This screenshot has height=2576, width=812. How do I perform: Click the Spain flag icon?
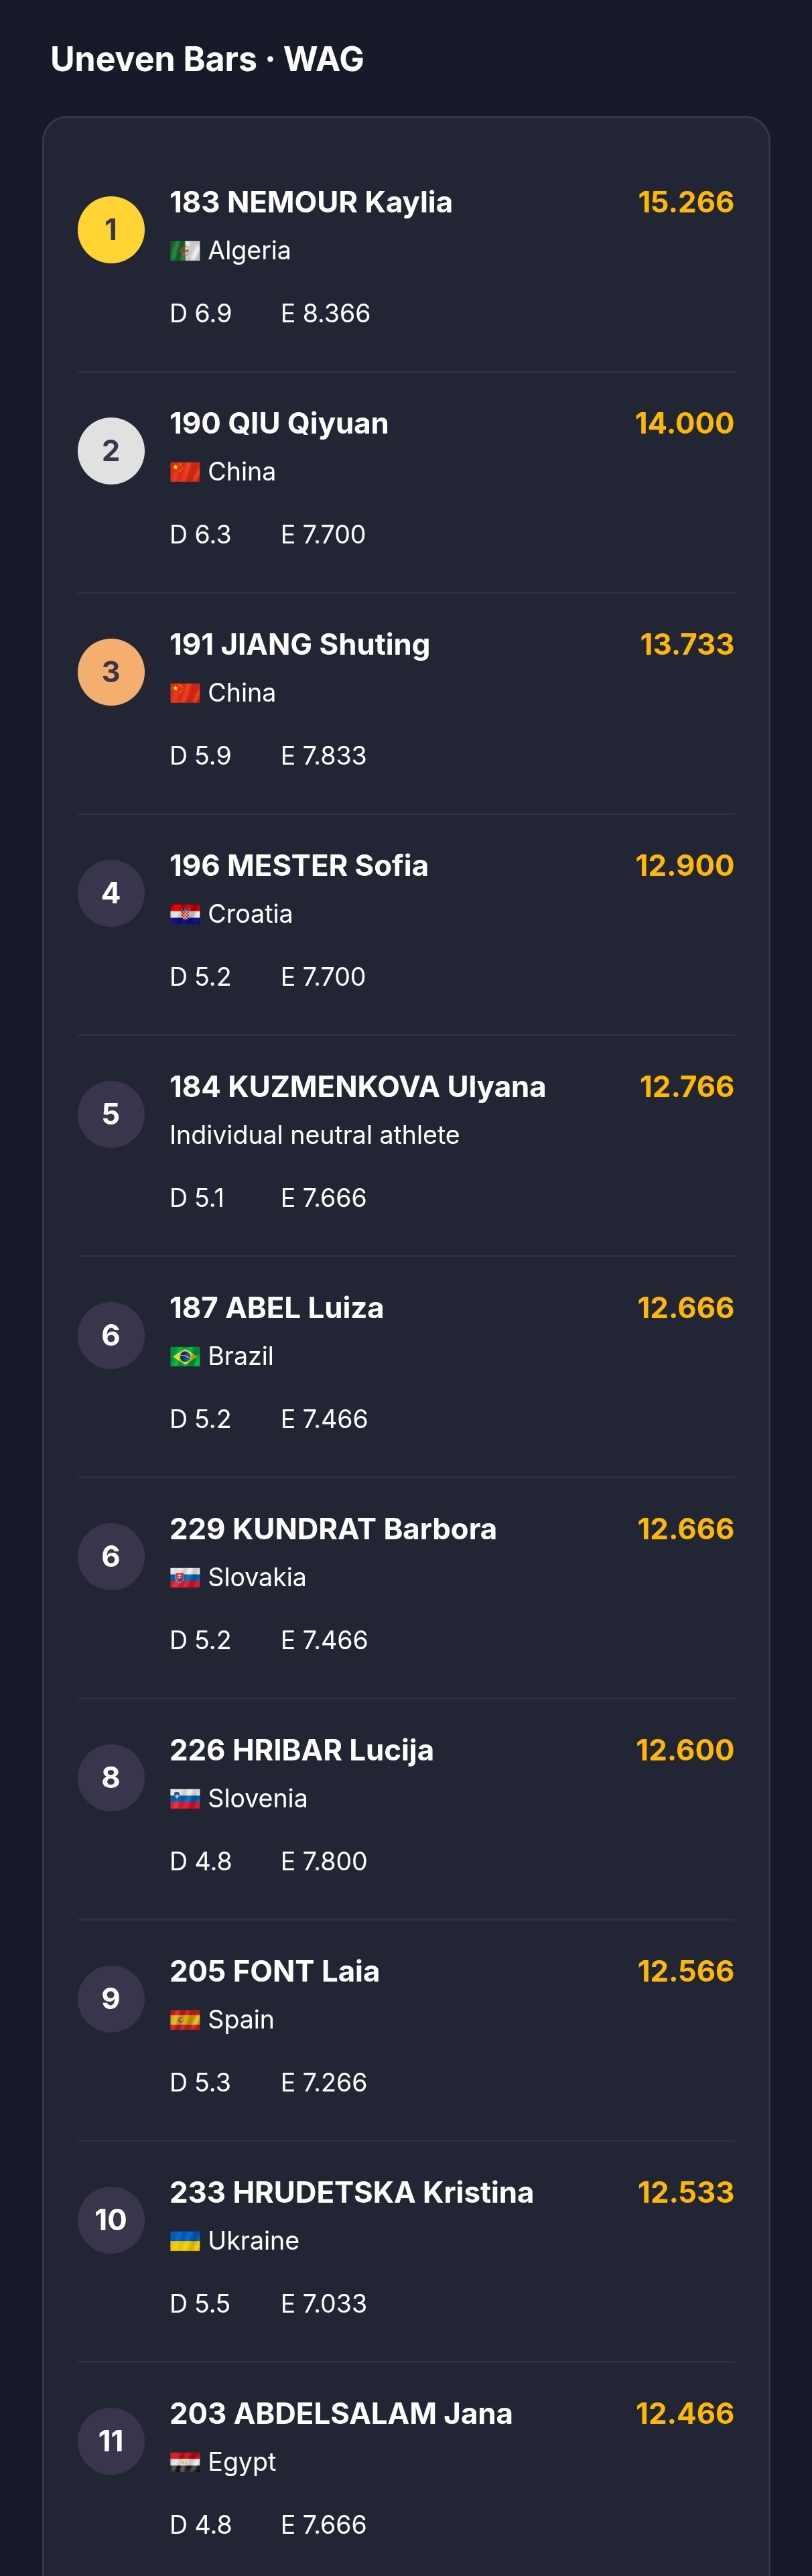tap(185, 2020)
